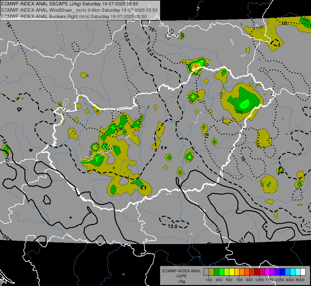Select the brick red swatch above 900
Image resolution: width=311 pixels, height=286 pixels.
(252, 272)
